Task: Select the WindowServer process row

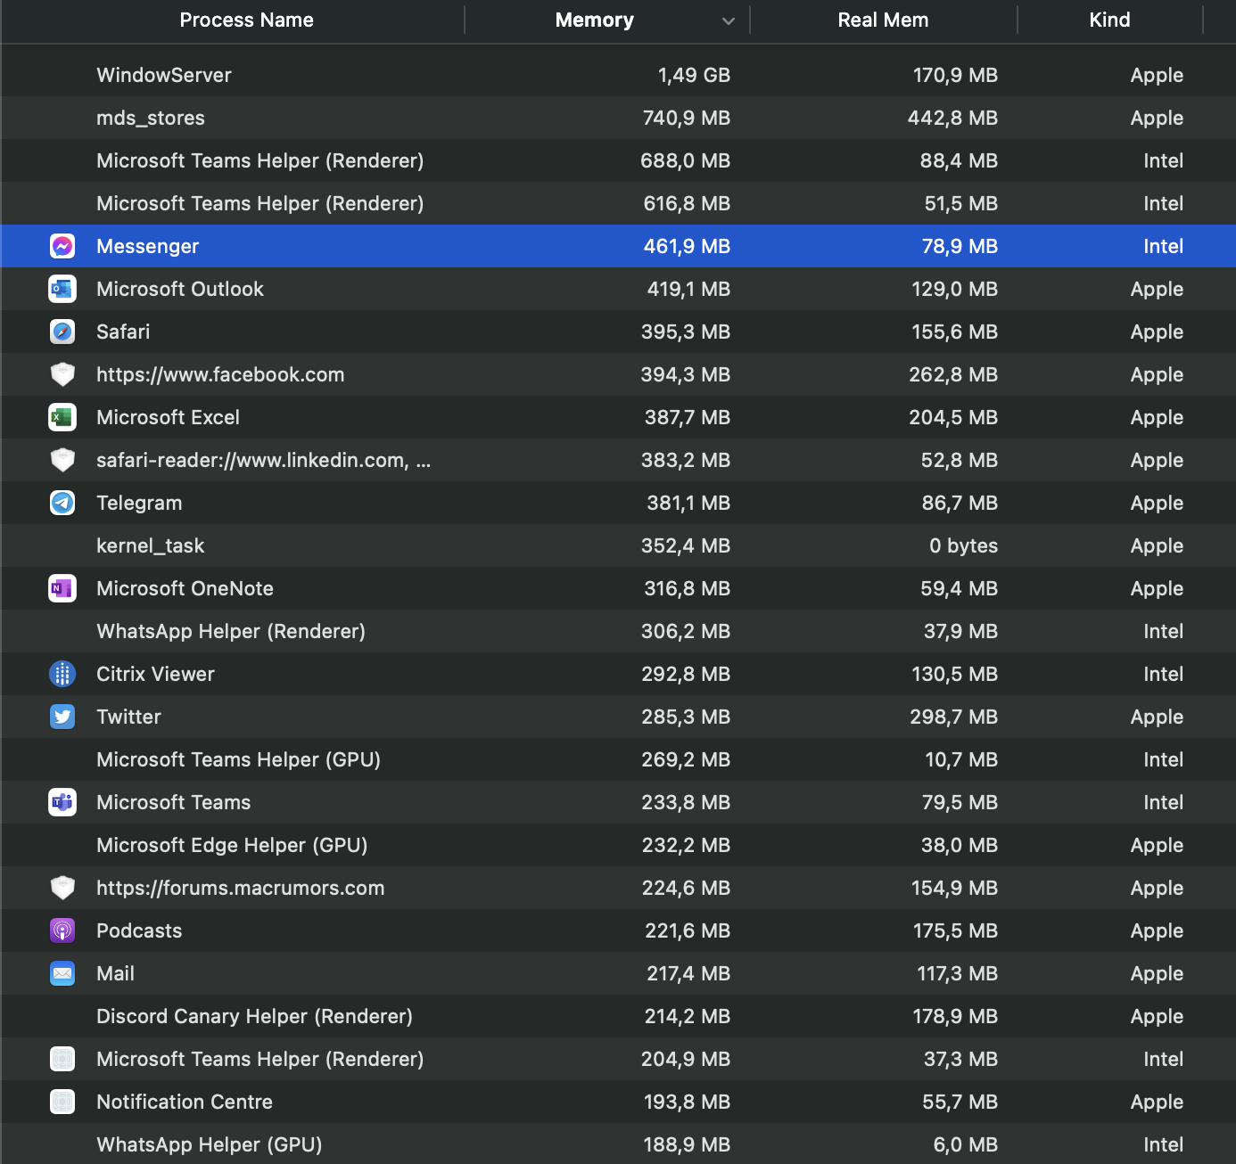Action: coord(618,75)
